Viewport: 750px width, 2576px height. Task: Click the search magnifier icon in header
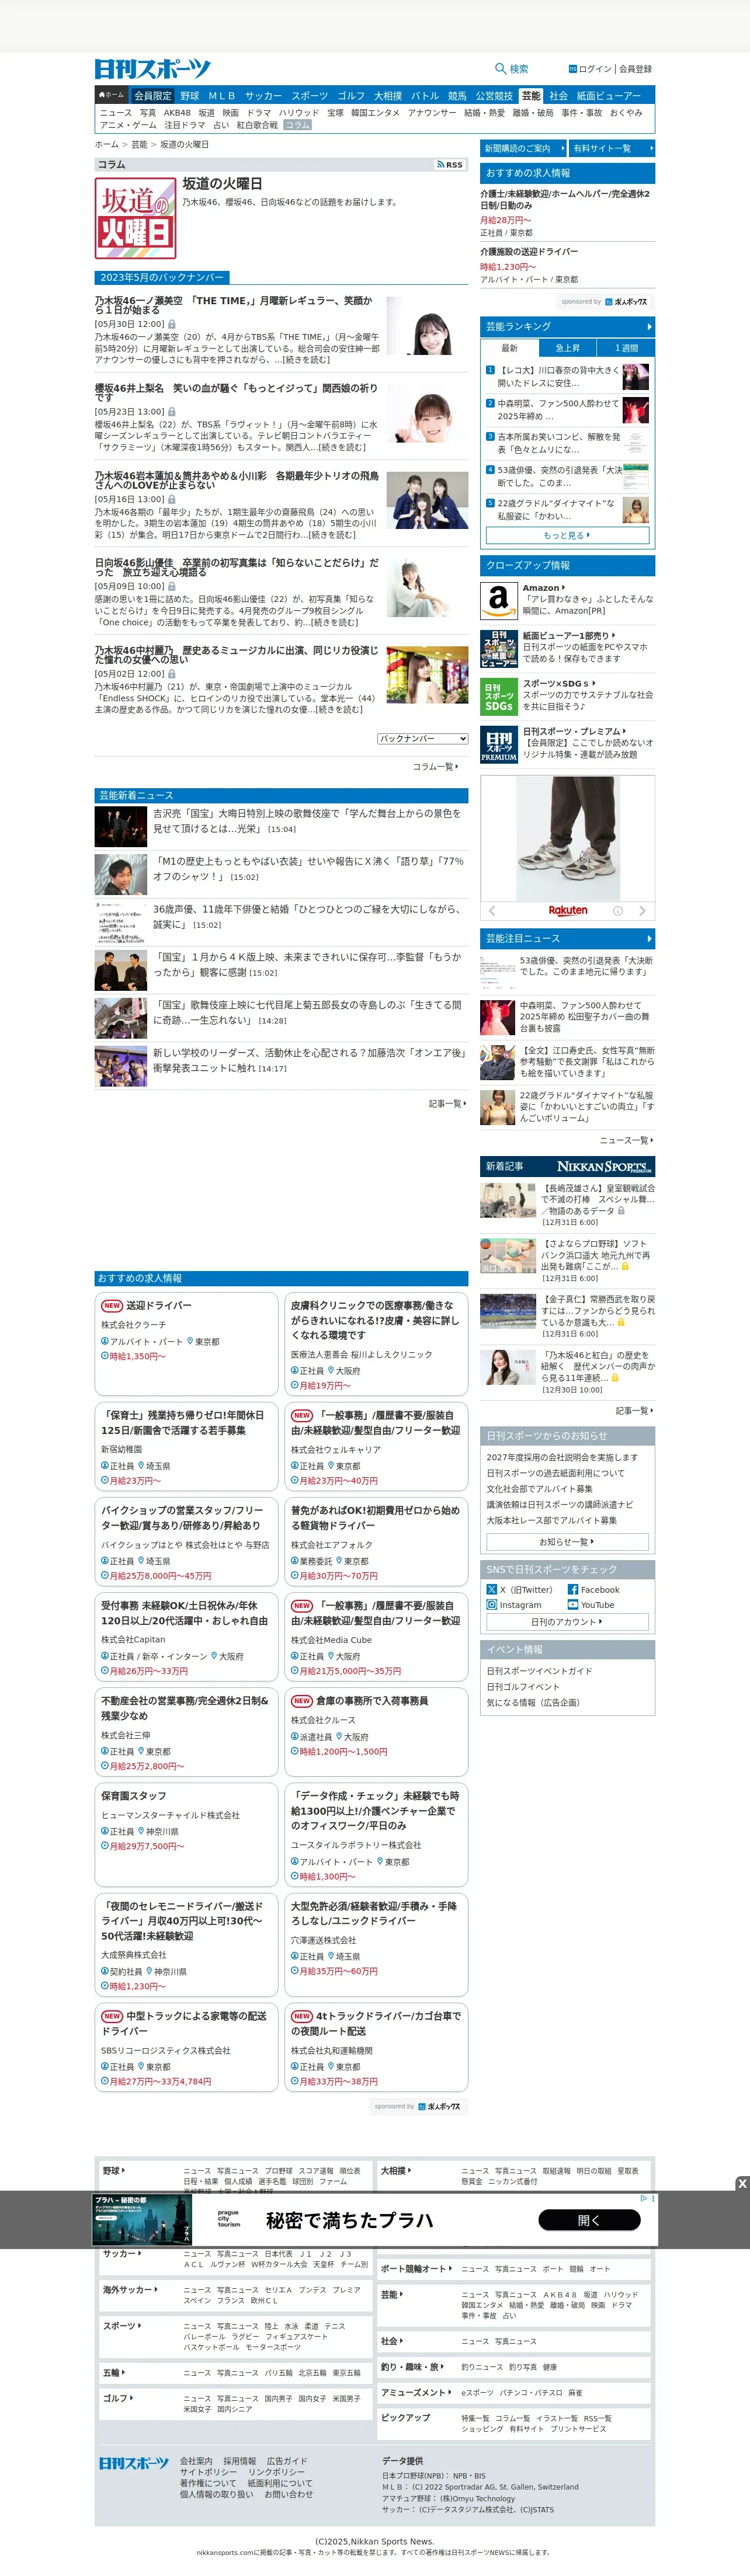(500, 69)
